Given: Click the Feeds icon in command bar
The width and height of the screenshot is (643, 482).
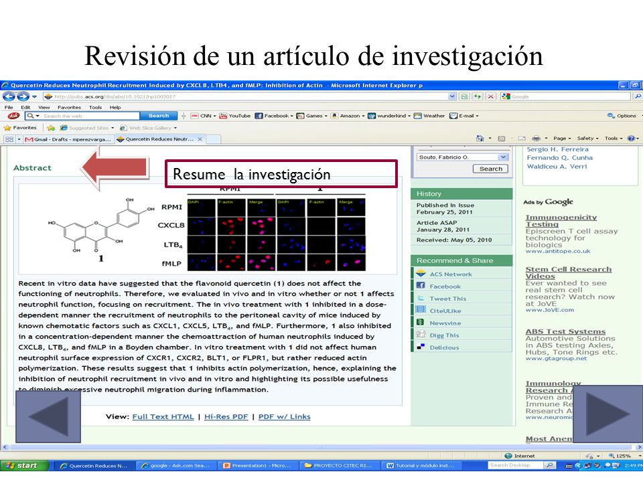Looking at the screenshot, I should [x=501, y=139].
